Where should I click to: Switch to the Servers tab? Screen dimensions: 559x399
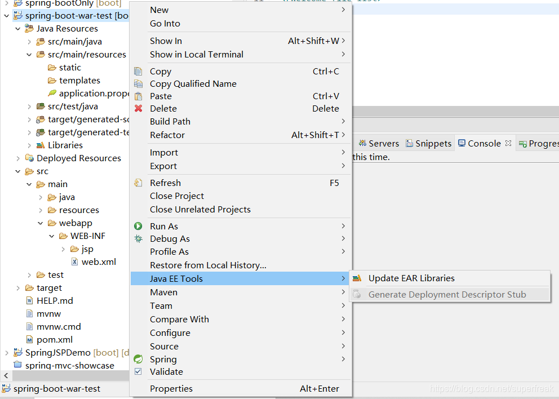(x=379, y=143)
